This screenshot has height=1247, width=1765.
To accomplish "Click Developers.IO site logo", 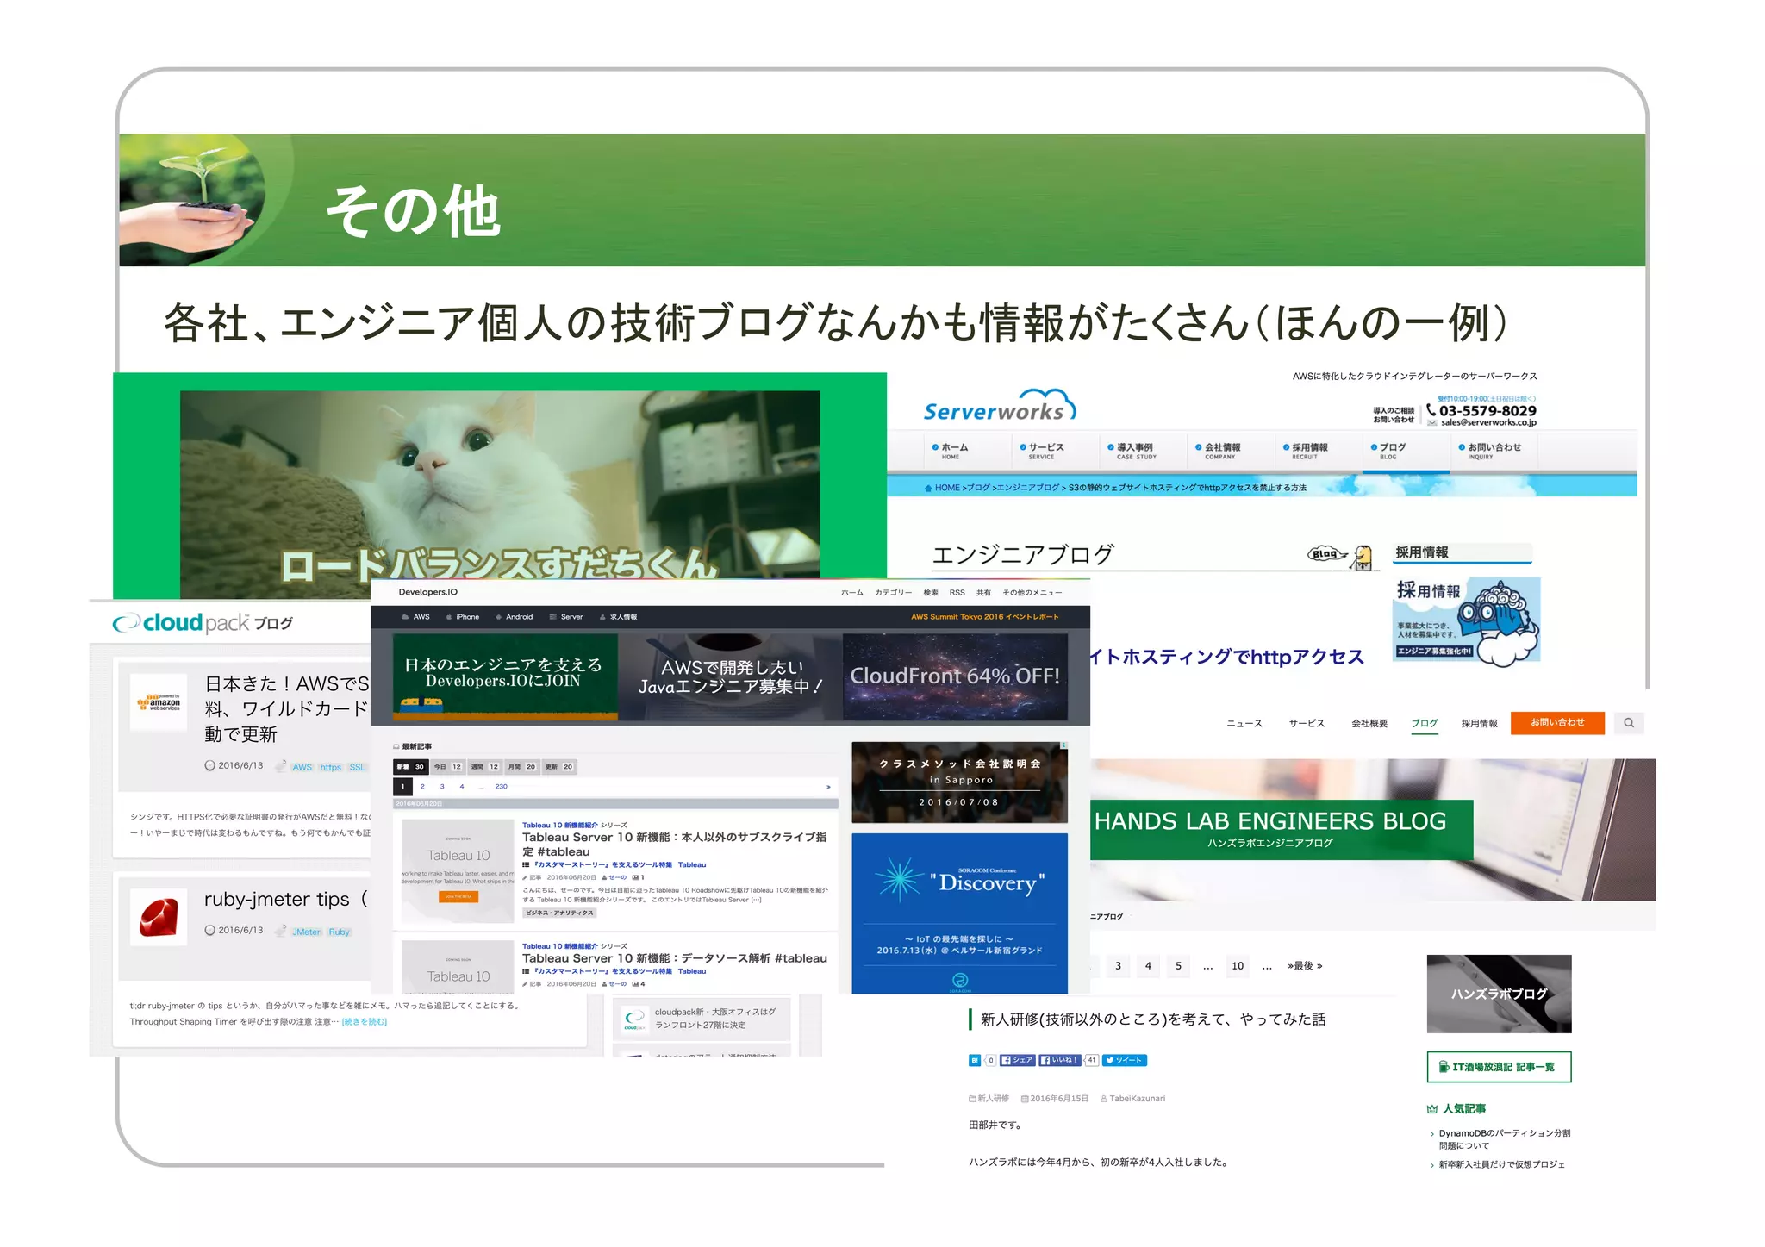I will [x=427, y=592].
